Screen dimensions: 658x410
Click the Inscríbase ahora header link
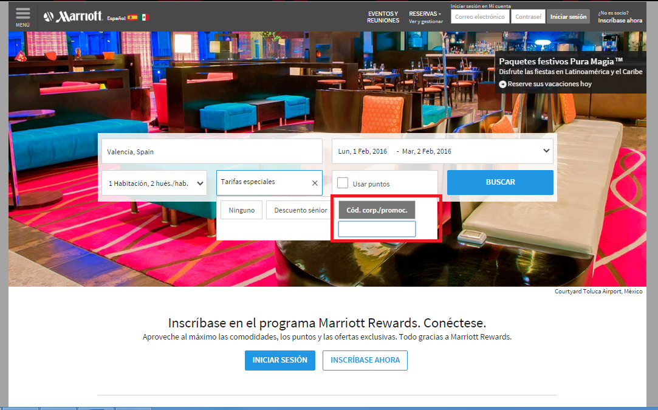[x=620, y=20]
